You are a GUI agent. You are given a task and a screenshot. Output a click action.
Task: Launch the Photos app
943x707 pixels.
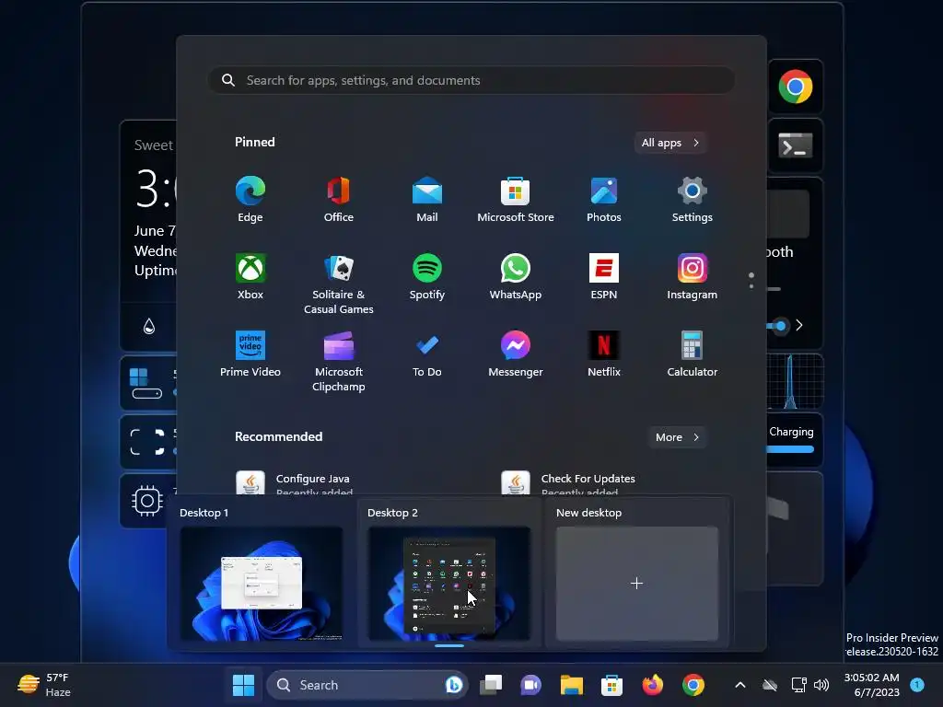604,200
